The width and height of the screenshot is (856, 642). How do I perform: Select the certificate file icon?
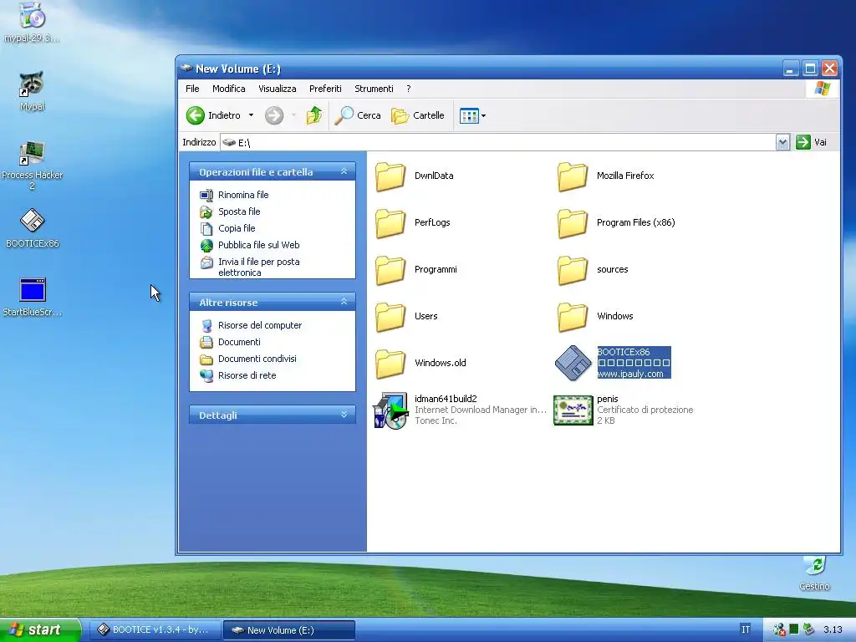click(573, 410)
